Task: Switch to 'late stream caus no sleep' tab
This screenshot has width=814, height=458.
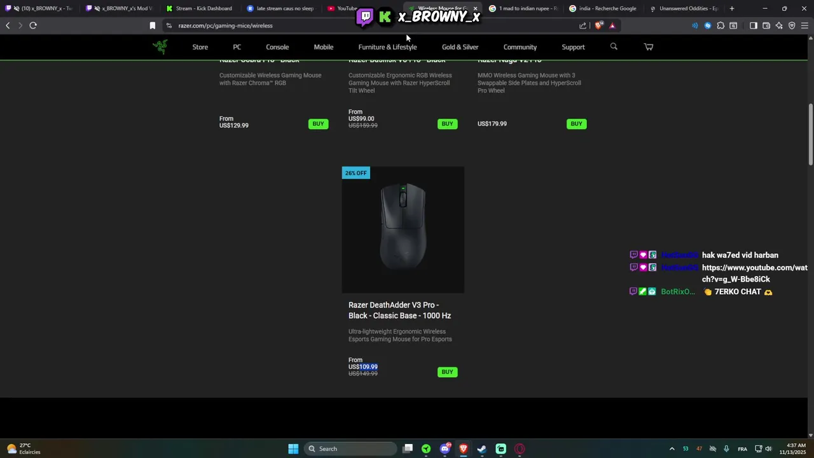Action: (x=280, y=8)
